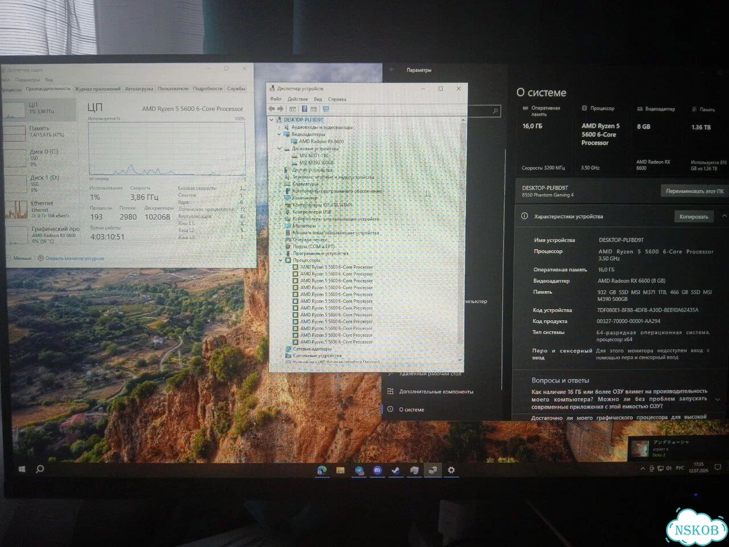The image size is (729, 547).
Task: Select the ЦП performance thumbnail
Action: (38, 110)
